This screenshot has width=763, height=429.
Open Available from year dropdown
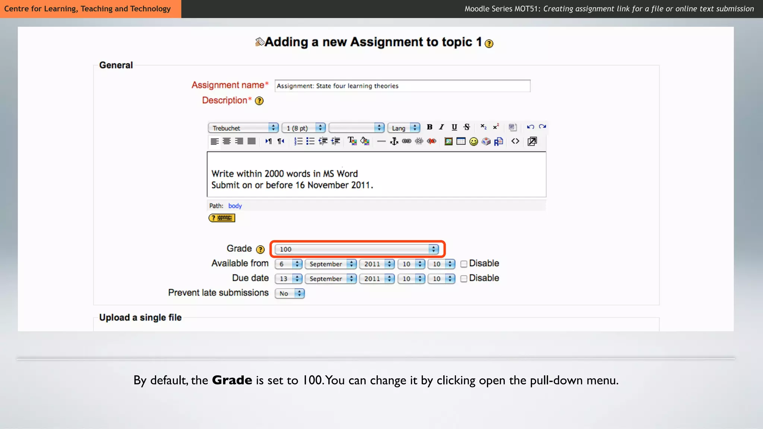[377, 264]
